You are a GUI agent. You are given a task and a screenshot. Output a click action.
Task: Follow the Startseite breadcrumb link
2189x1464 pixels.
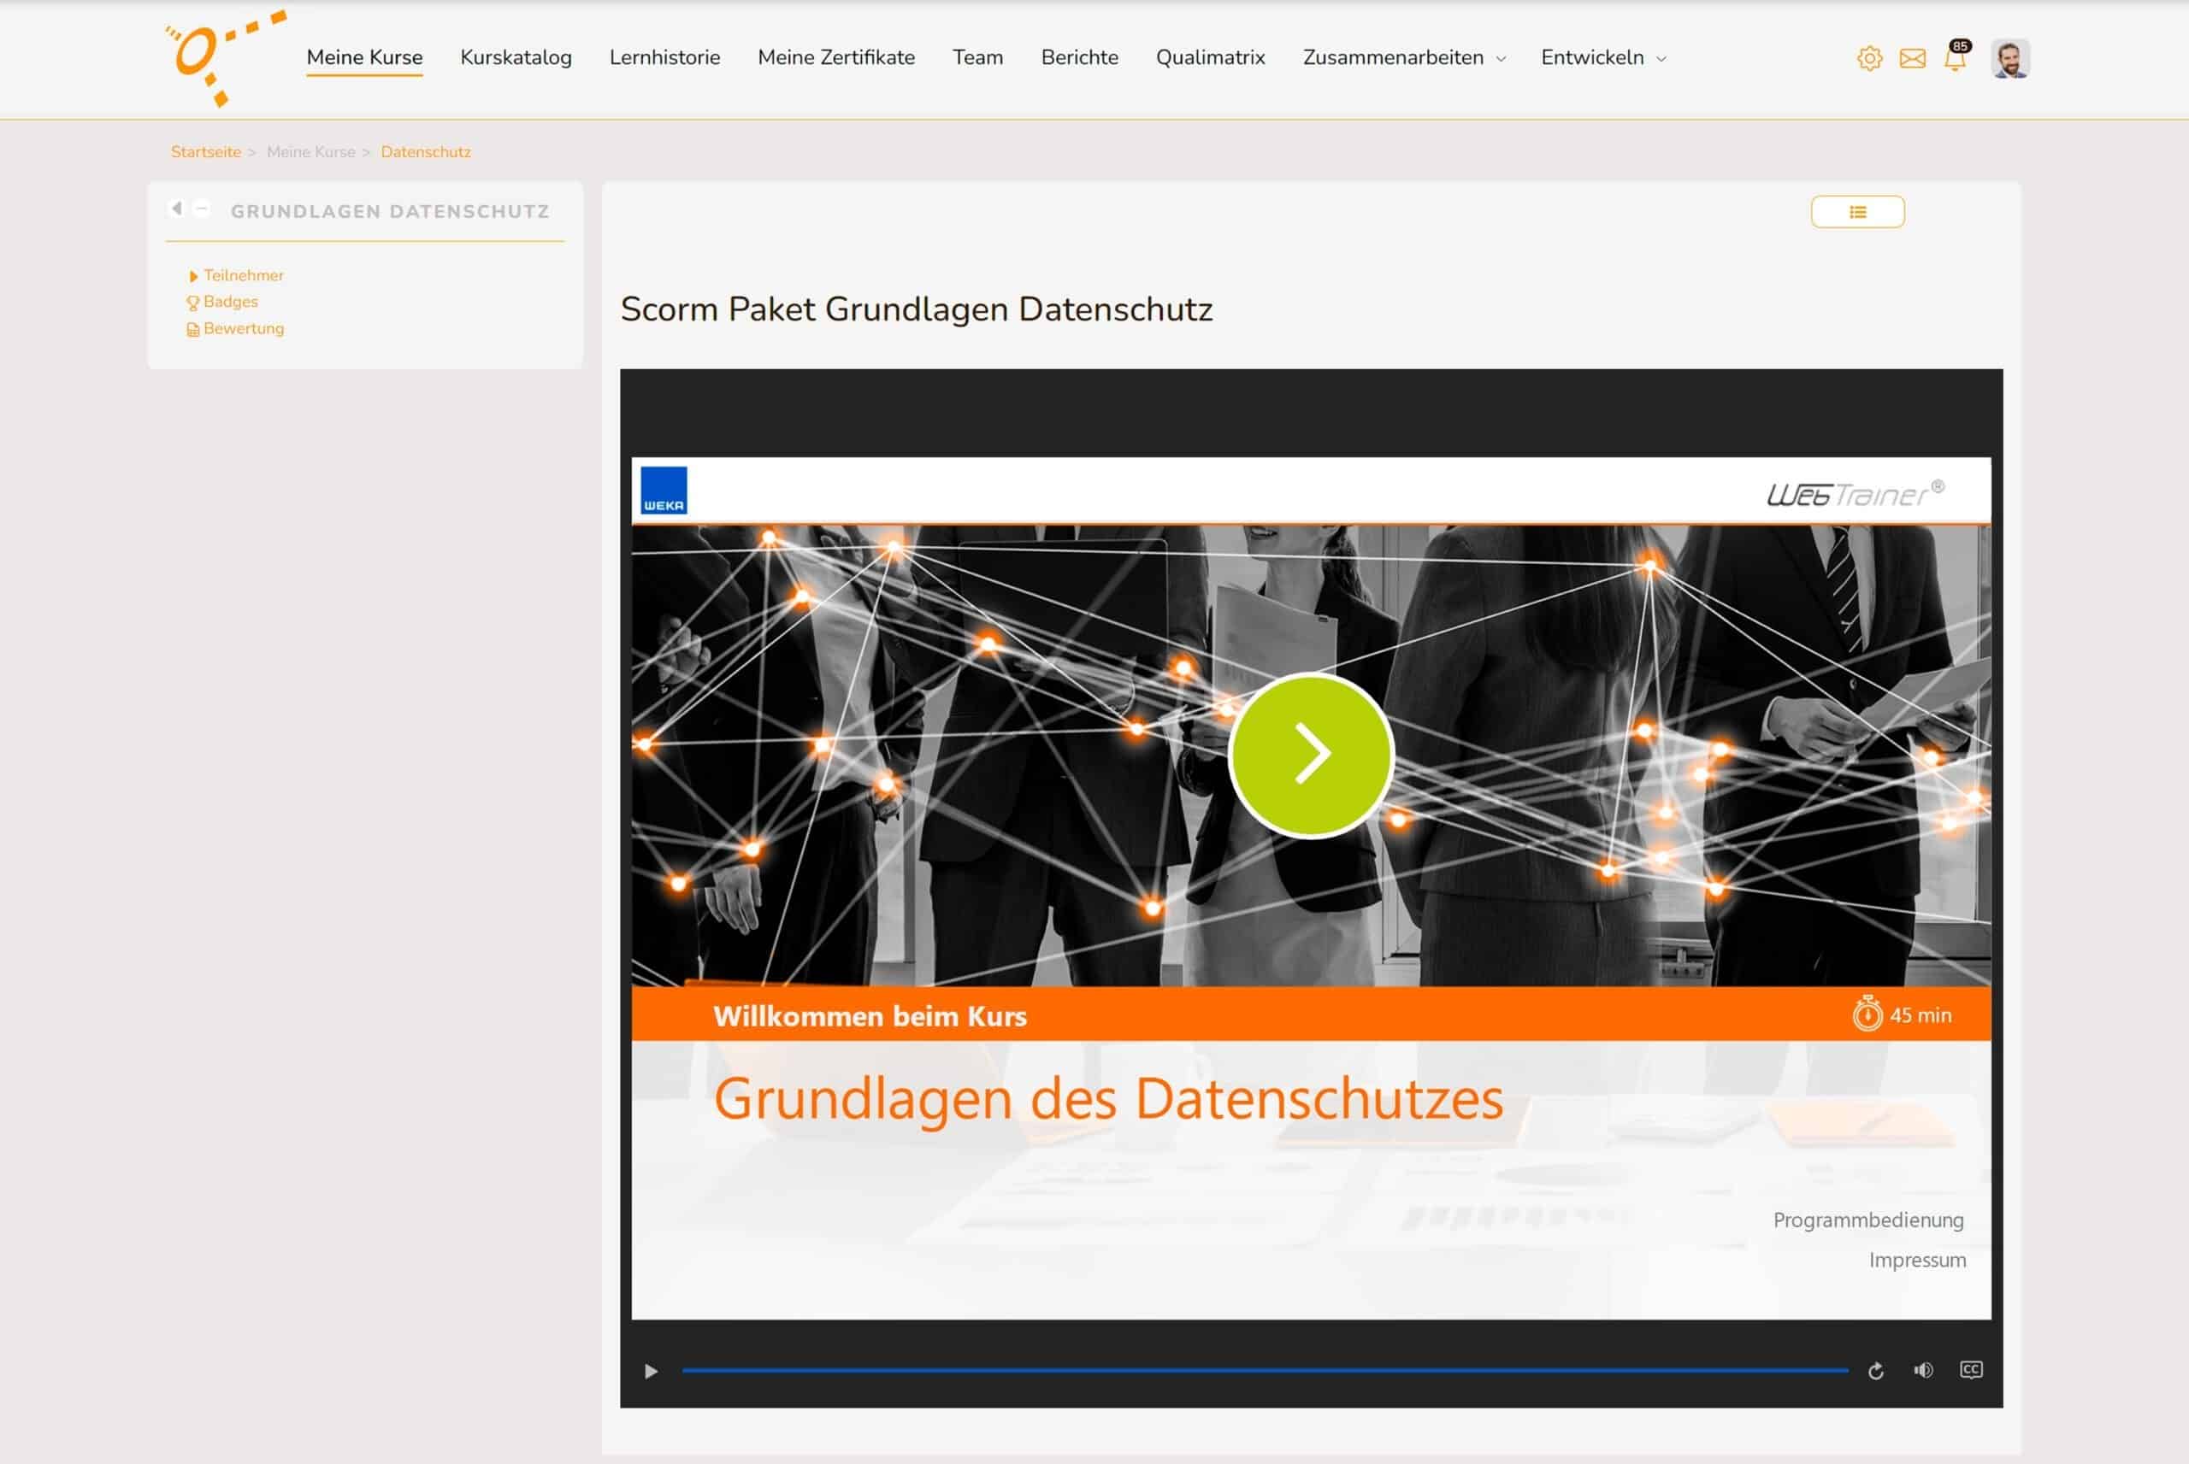(x=205, y=151)
